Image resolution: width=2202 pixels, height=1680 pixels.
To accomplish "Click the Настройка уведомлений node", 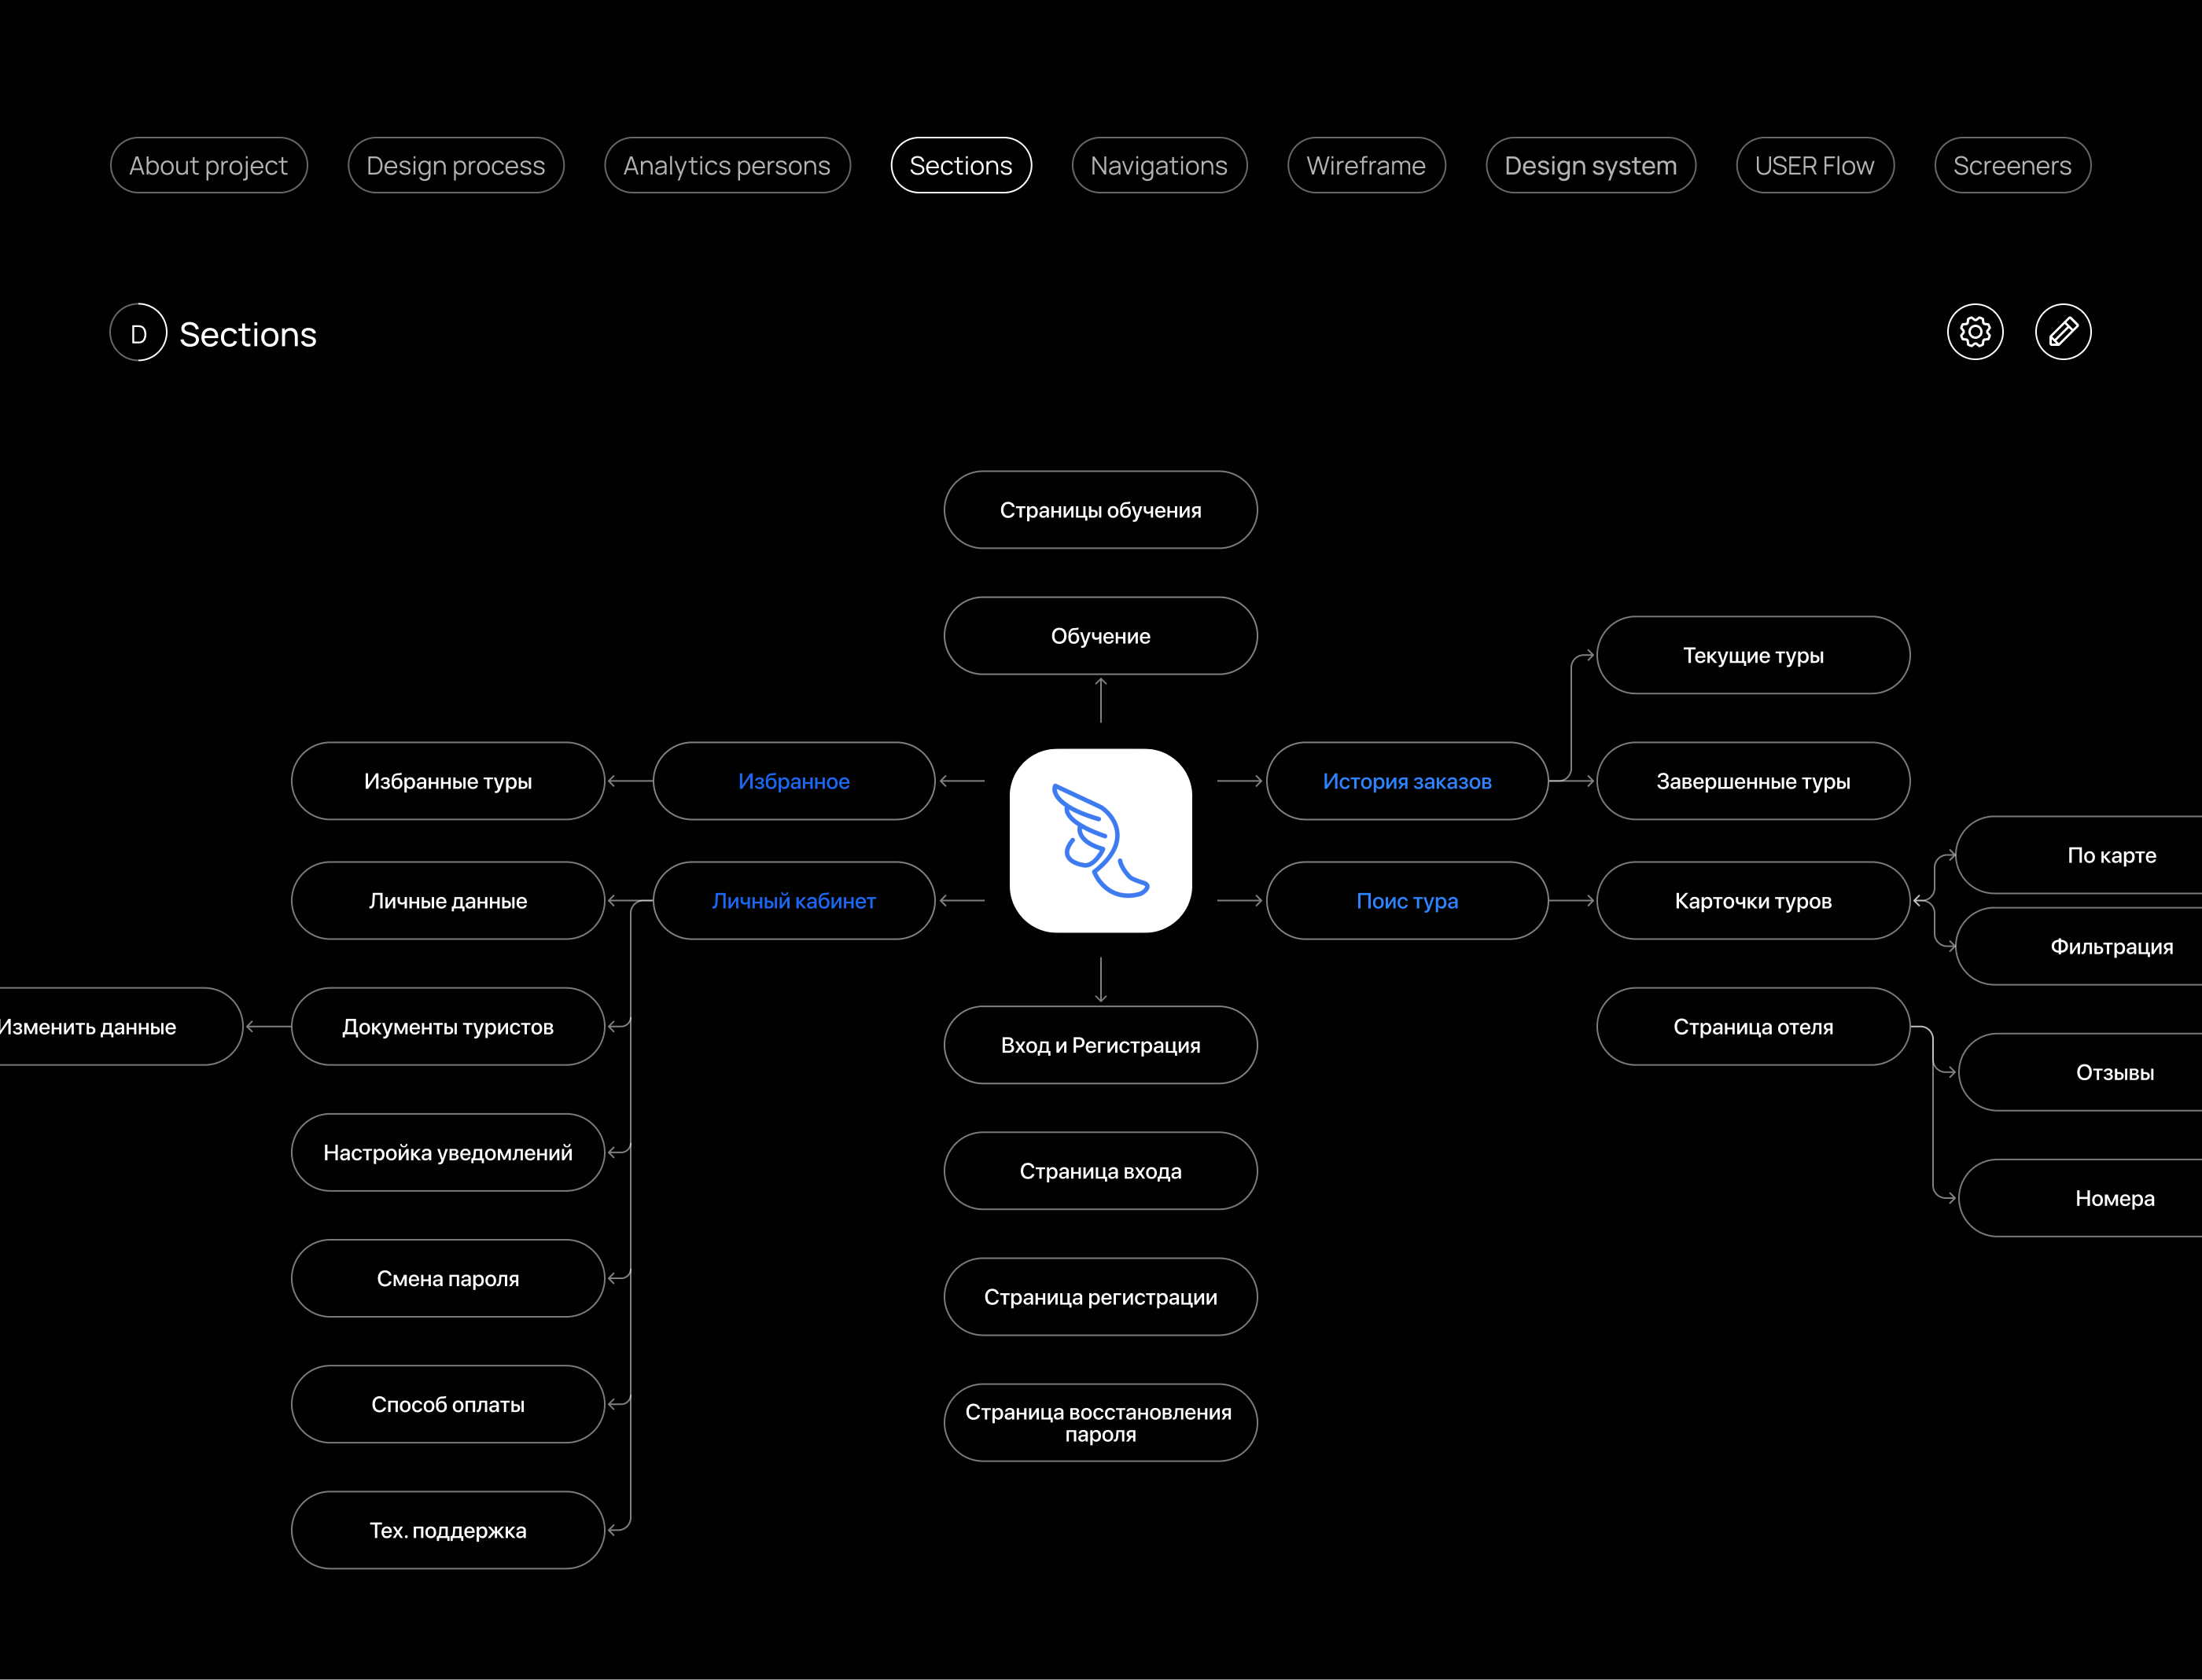I will tap(447, 1153).
